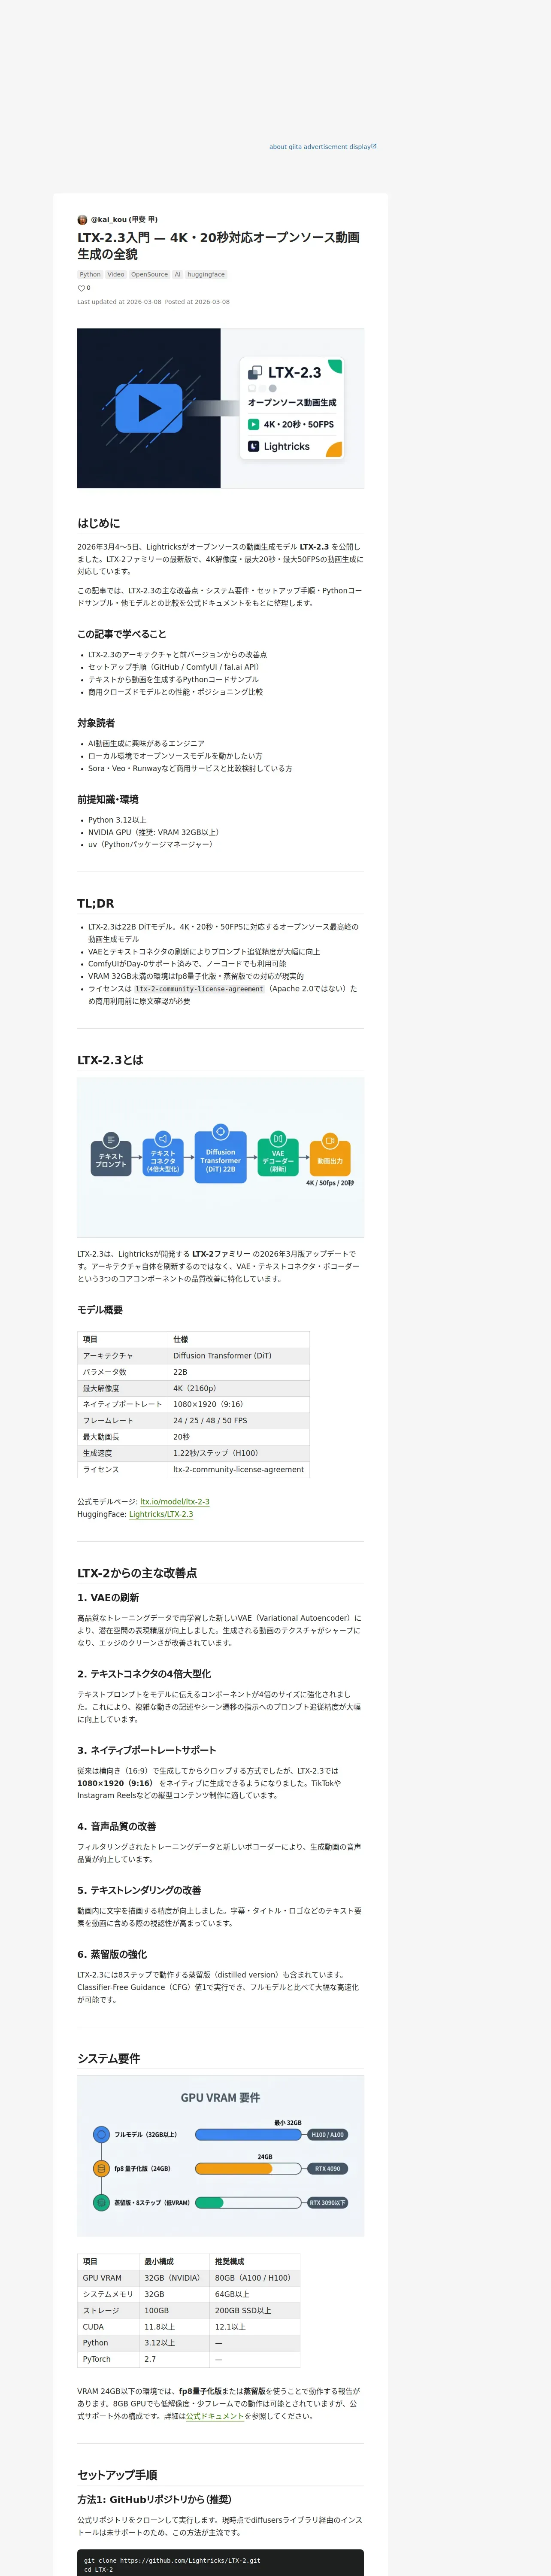
Task: Open the LTX-2.3 pipeline diagram image
Action: coord(220,1157)
